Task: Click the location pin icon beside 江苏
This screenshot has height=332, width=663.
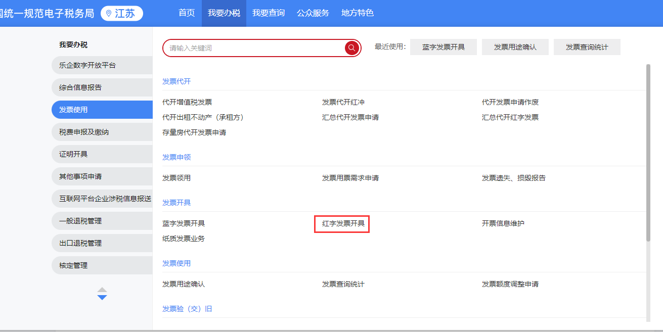Action: [x=108, y=14]
